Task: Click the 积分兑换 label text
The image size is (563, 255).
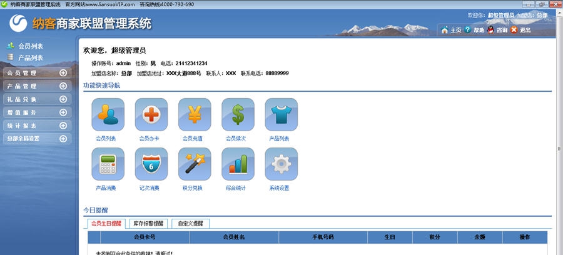Action: pos(193,188)
